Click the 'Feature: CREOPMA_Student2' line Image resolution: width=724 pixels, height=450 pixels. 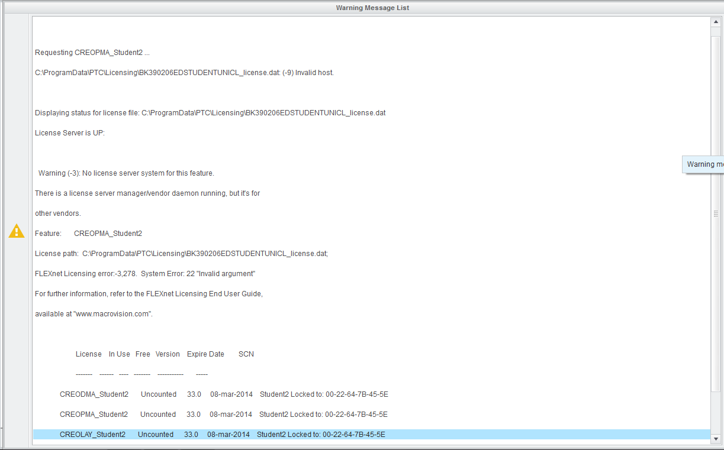coord(88,234)
